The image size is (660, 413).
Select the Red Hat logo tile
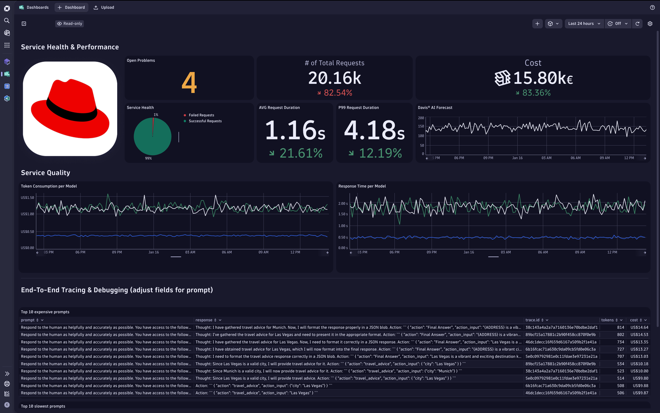tap(70, 109)
